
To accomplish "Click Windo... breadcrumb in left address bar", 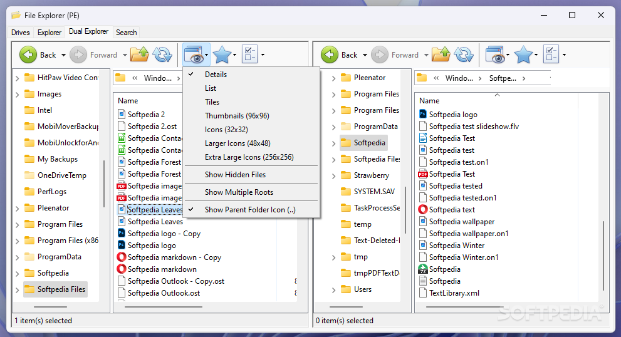I will (158, 78).
